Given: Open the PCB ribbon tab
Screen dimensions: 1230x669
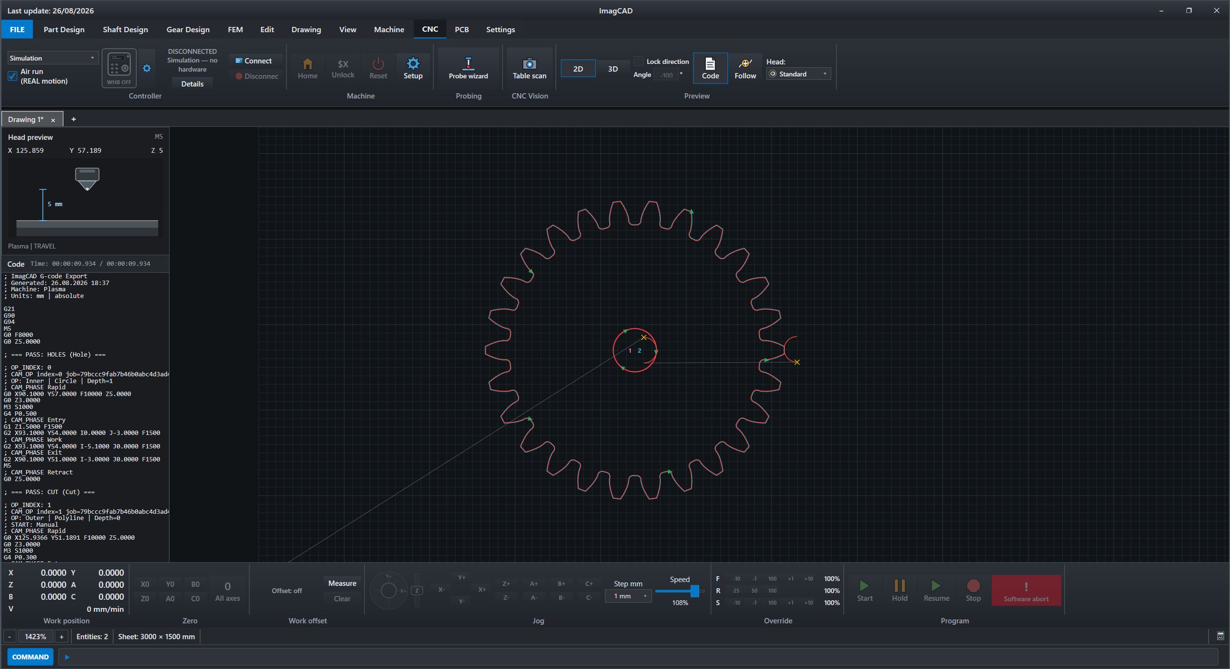Looking at the screenshot, I should pyautogui.click(x=461, y=29).
